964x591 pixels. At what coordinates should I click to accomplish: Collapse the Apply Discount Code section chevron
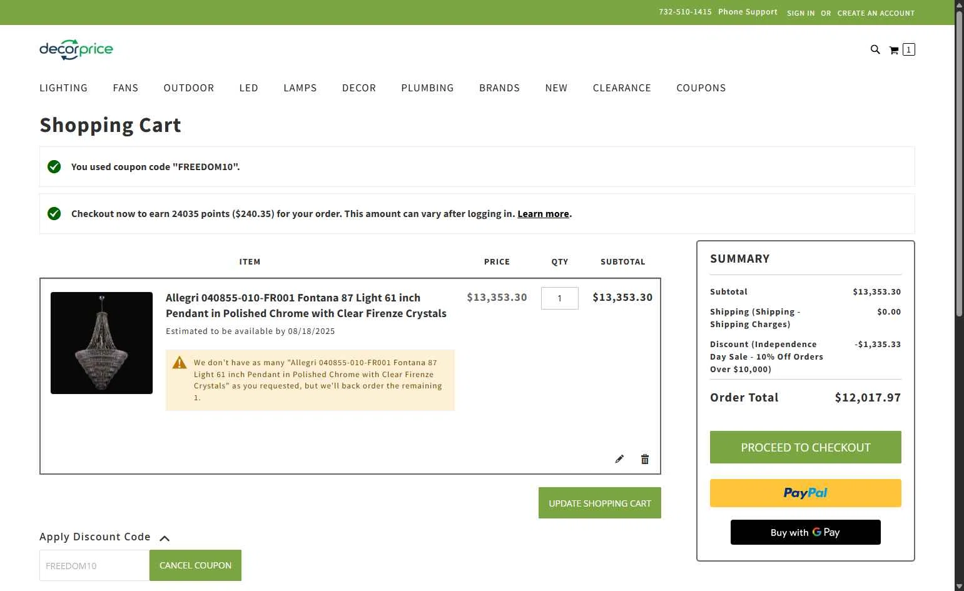tap(165, 538)
